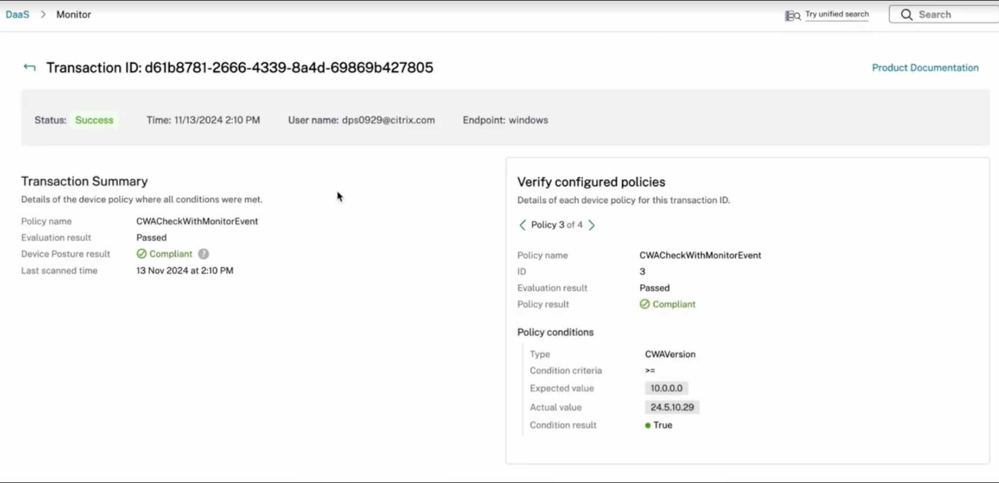Image resolution: width=999 pixels, height=483 pixels.
Task: Click the "Policy 3 of 4" label
Action: [x=557, y=225]
